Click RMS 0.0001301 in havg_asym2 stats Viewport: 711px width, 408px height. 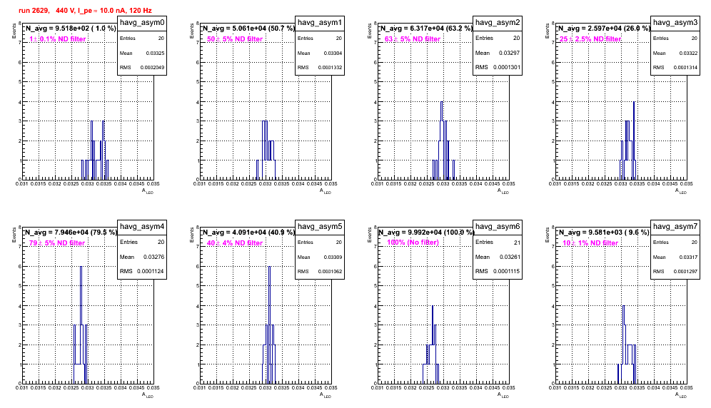[498, 67]
